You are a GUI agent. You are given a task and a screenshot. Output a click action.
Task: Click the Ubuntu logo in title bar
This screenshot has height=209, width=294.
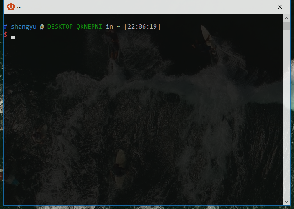click(11, 7)
